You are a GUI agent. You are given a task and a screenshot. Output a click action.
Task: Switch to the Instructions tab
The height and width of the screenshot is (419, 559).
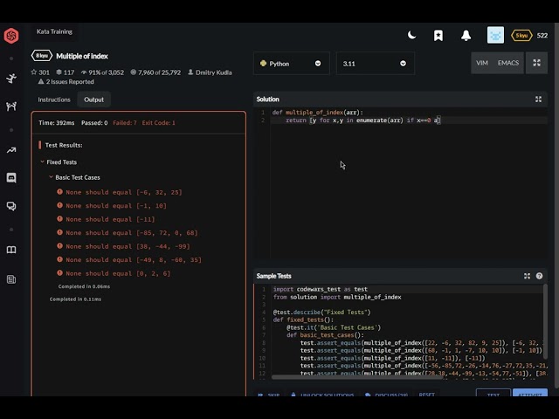(x=54, y=100)
